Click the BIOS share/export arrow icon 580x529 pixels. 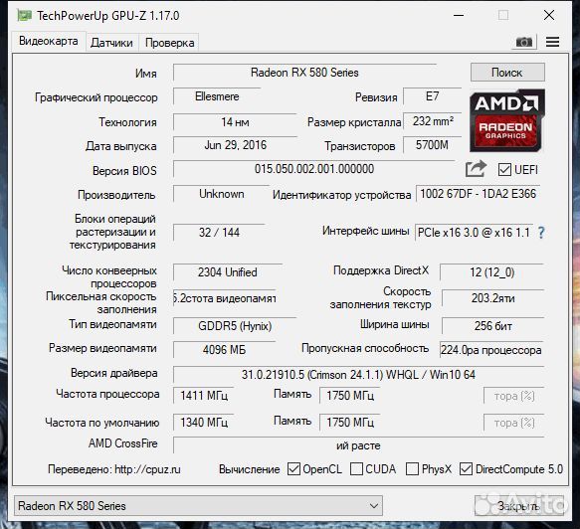[476, 169]
